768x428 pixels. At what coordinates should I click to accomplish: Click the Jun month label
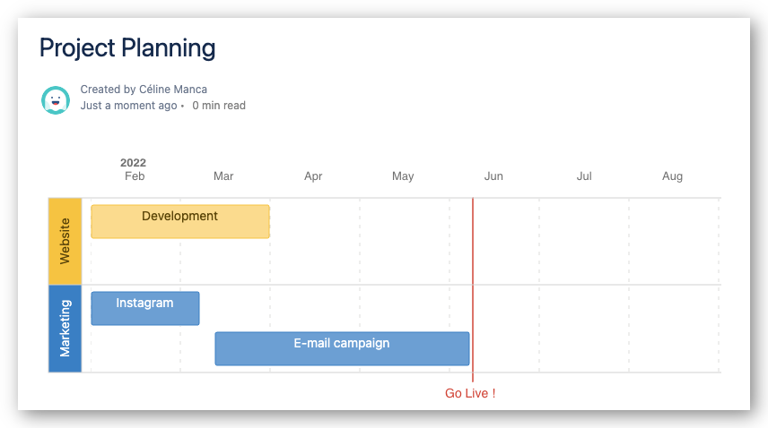(x=493, y=176)
